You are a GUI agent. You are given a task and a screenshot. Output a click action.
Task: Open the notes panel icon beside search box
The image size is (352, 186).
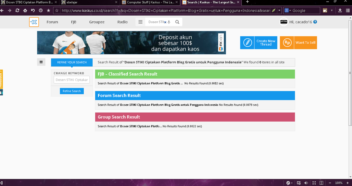click(x=325, y=10)
